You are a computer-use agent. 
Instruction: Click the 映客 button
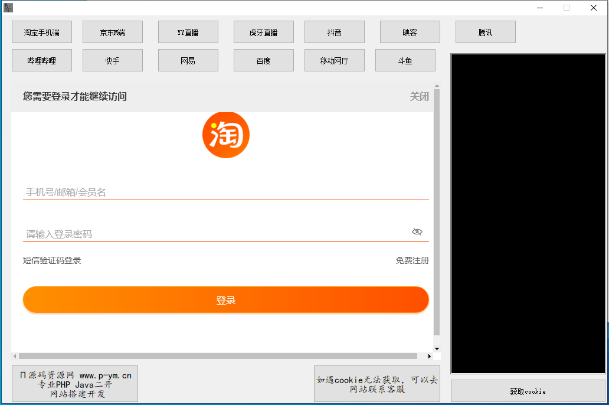pyautogui.click(x=410, y=32)
